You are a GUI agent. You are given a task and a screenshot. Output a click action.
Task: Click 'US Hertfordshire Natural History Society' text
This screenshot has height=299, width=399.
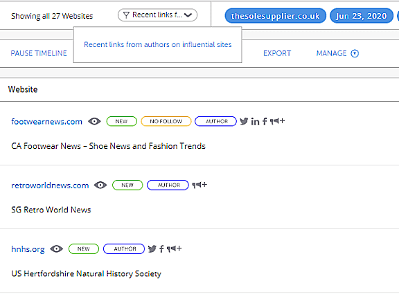[x=87, y=274]
